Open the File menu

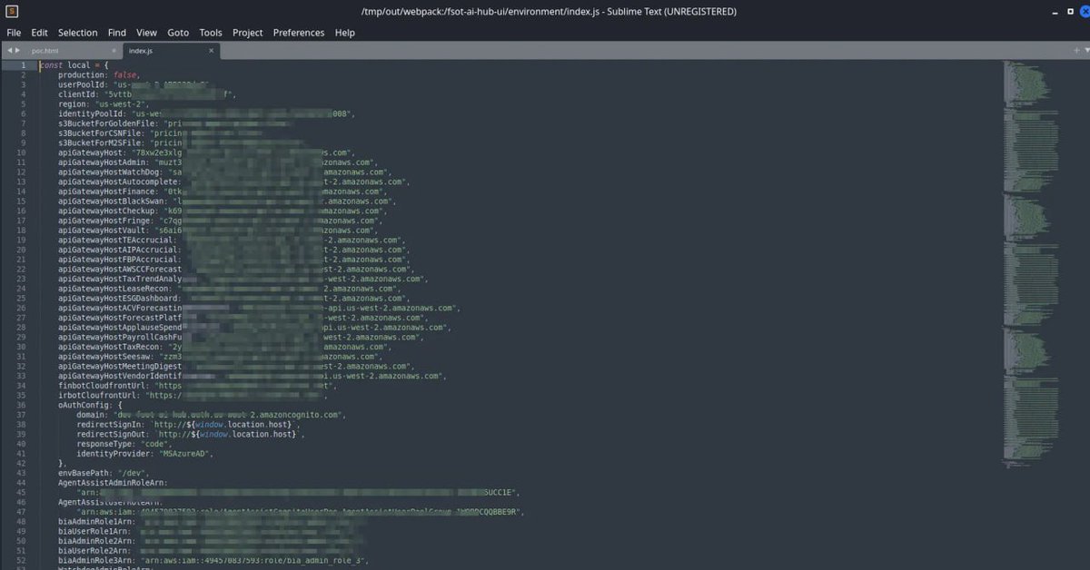tap(14, 33)
